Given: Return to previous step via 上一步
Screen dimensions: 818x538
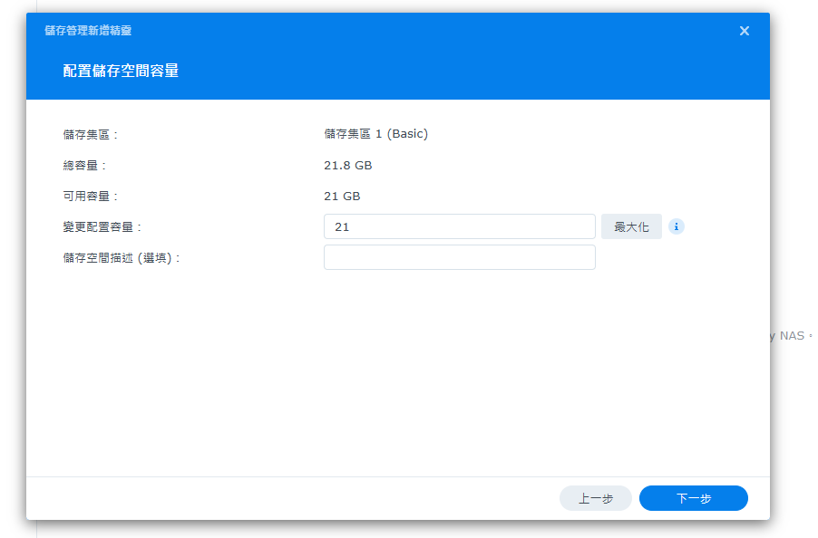Looking at the screenshot, I should [595, 498].
